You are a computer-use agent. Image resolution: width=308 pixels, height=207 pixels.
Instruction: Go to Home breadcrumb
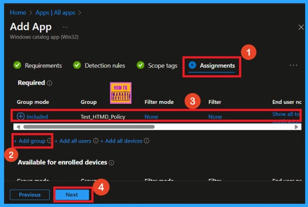18,13
